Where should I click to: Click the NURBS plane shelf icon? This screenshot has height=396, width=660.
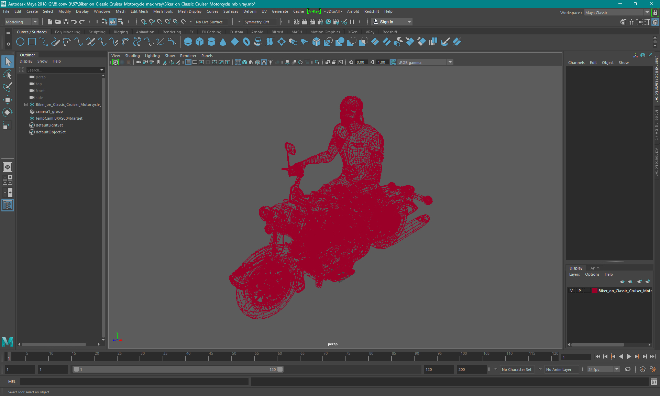point(235,42)
